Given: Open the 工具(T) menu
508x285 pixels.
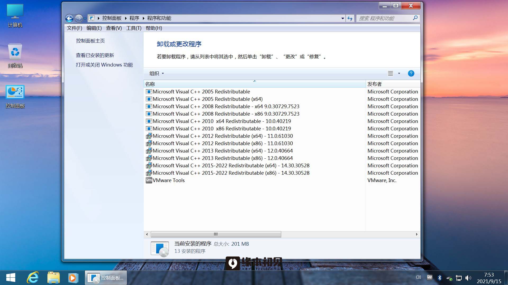Looking at the screenshot, I should point(134,28).
